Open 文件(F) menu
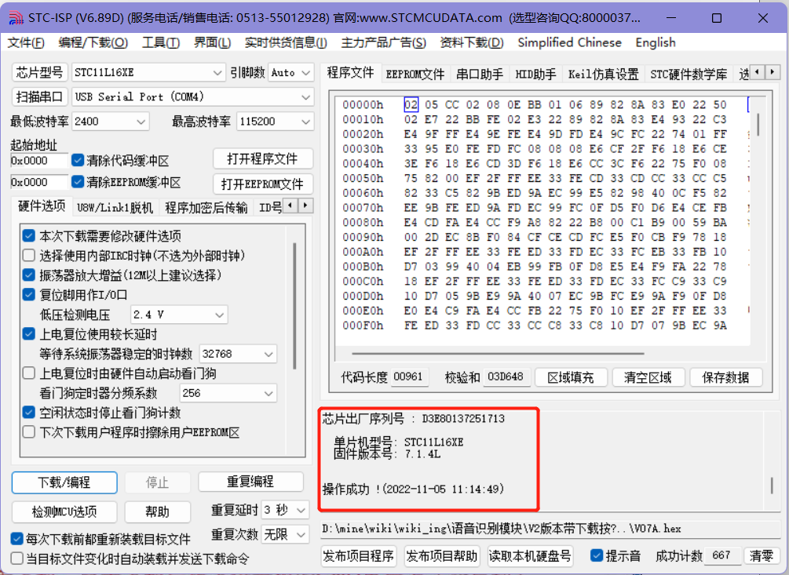 26,42
